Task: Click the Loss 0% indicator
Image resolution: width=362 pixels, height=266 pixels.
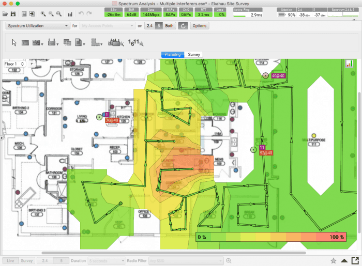Action: tap(220, 12)
